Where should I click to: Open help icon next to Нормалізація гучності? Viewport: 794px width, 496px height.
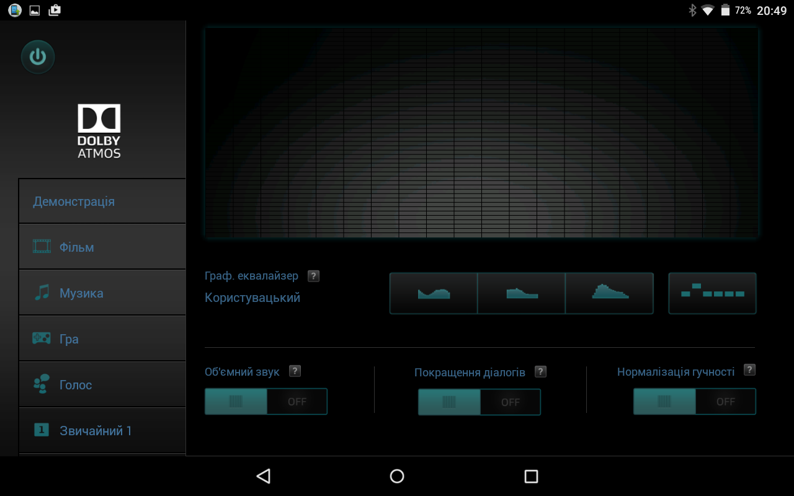tap(749, 370)
